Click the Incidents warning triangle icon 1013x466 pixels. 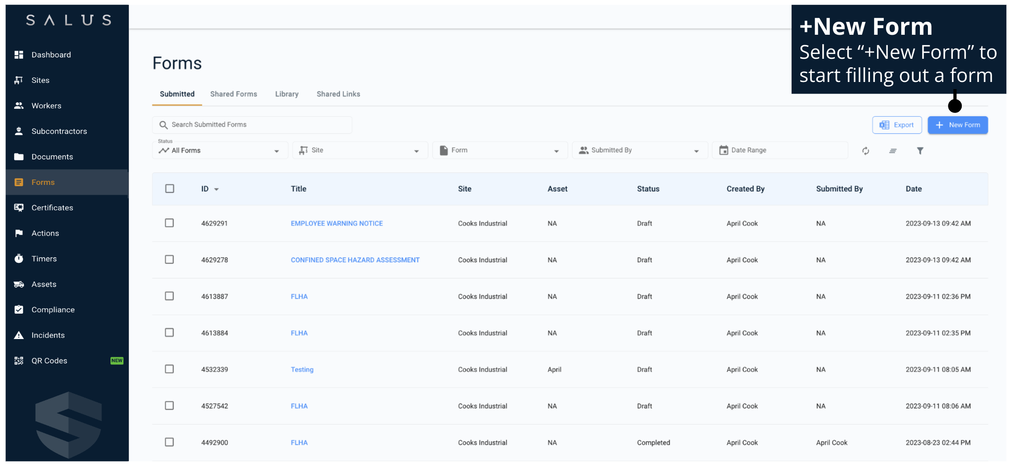click(x=19, y=335)
